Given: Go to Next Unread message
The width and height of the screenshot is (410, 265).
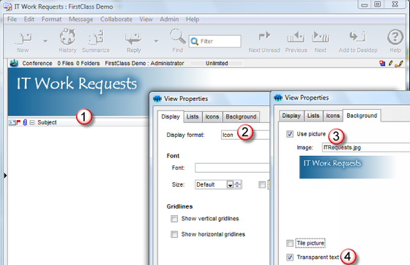Looking at the screenshot, I should [264, 37].
